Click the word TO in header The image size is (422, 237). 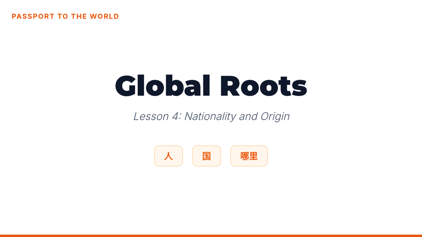[63, 17]
